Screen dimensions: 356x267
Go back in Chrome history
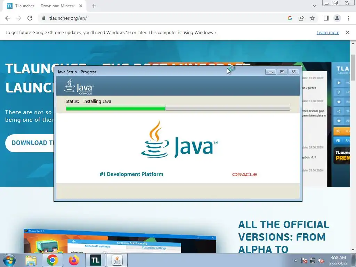tap(8, 18)
